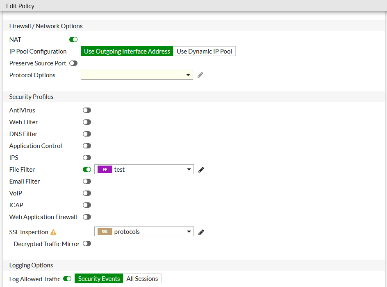Enable the Web Filter toggle
The image size is (387, 287).
coord(87,122)
